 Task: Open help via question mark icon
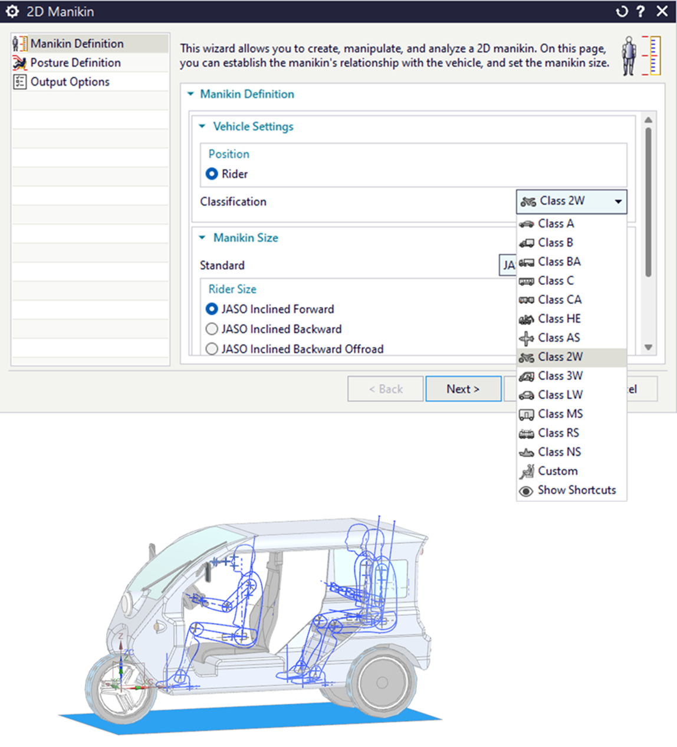coord(641,12)
